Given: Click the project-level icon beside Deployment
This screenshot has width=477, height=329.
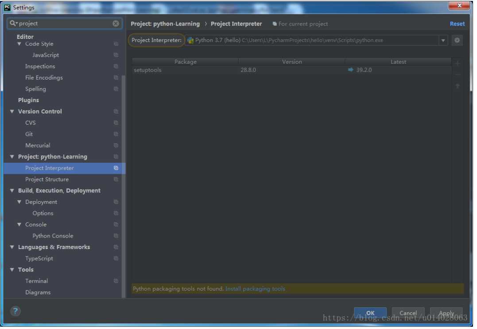Looking at the screenshot, I should coord(116,202).
